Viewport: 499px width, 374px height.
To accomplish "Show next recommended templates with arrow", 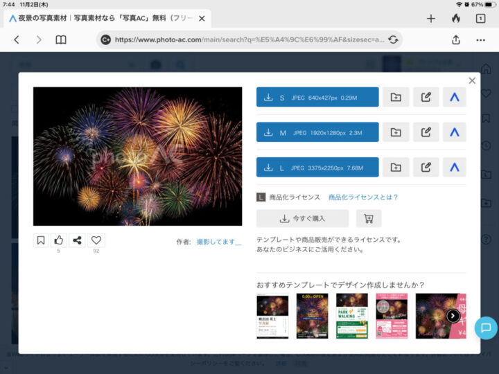I will point(453,316).
